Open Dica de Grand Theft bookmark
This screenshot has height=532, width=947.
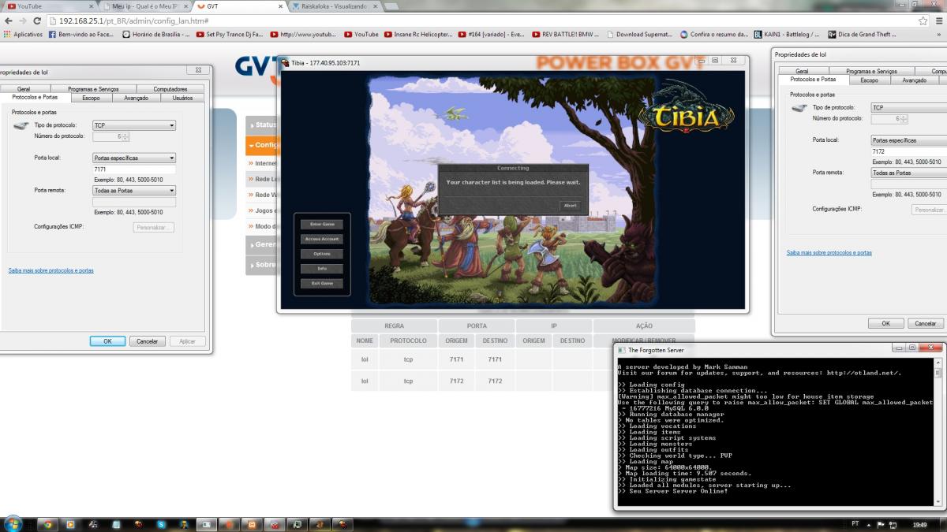click(860, 34)
